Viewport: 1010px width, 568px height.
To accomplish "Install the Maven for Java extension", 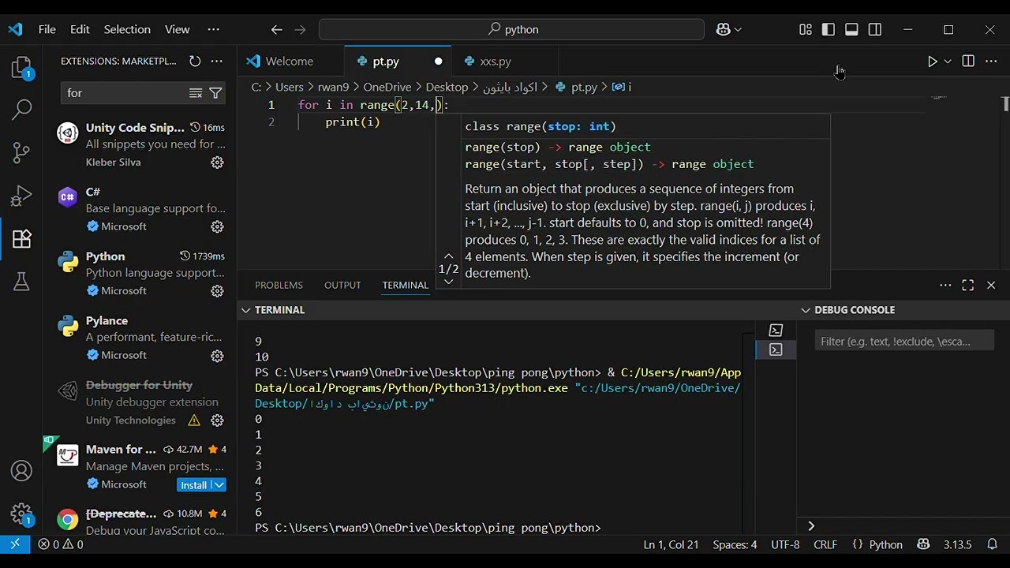I will pyautogui.click(x=193, y=485).
